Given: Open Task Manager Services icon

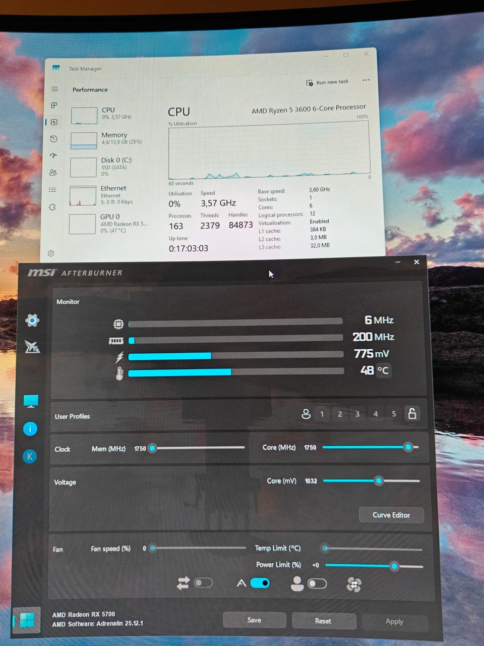Looking at the screenshot, I should (52, 207).
